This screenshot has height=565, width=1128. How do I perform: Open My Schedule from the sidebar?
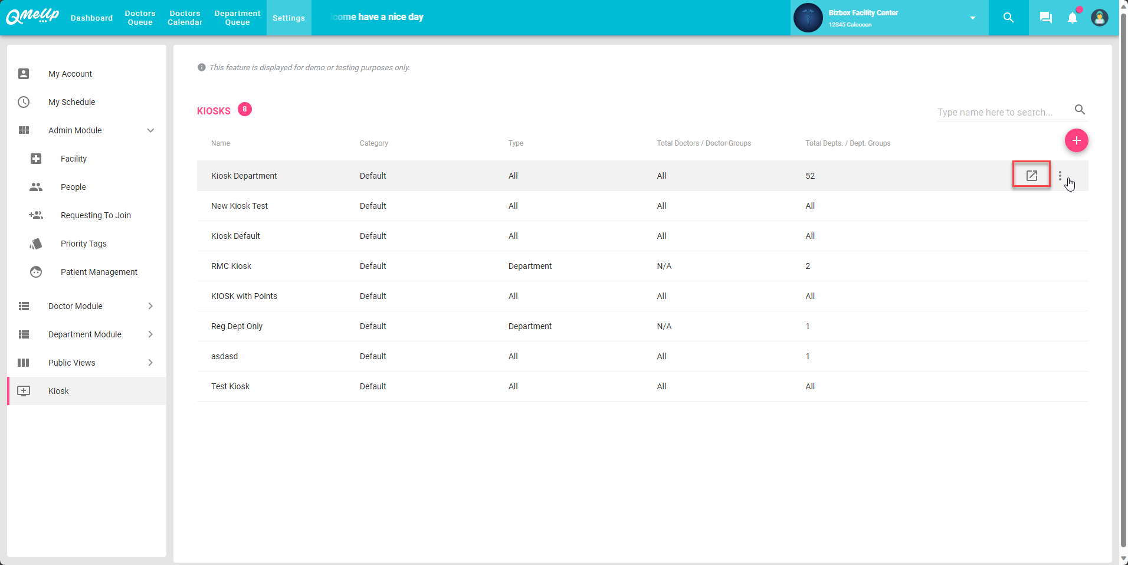click(72, 102)
